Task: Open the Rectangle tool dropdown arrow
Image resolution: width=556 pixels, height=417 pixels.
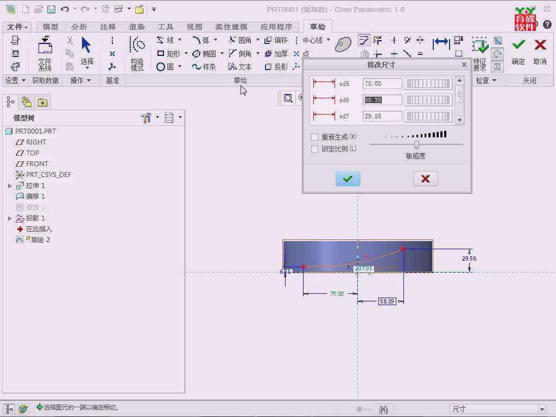Action: tap(186, 53)
